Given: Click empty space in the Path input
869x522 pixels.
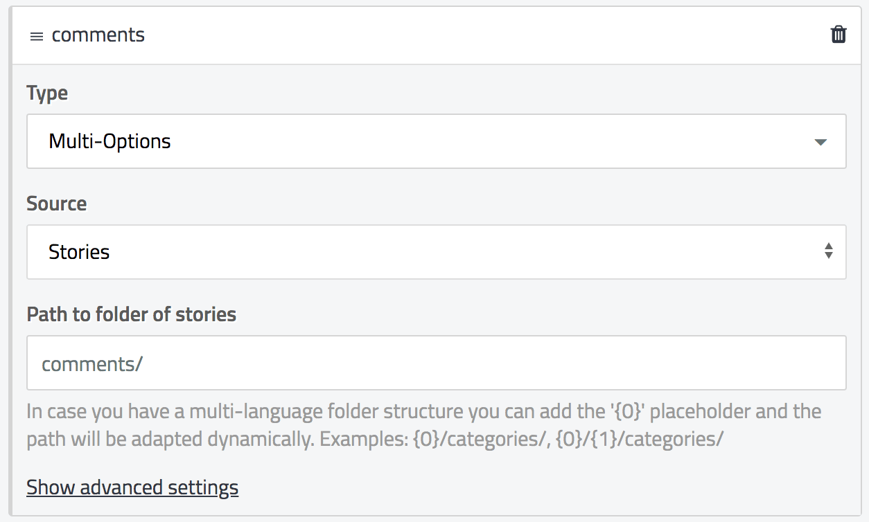Looking at the screenshot, I should (554, 363).
